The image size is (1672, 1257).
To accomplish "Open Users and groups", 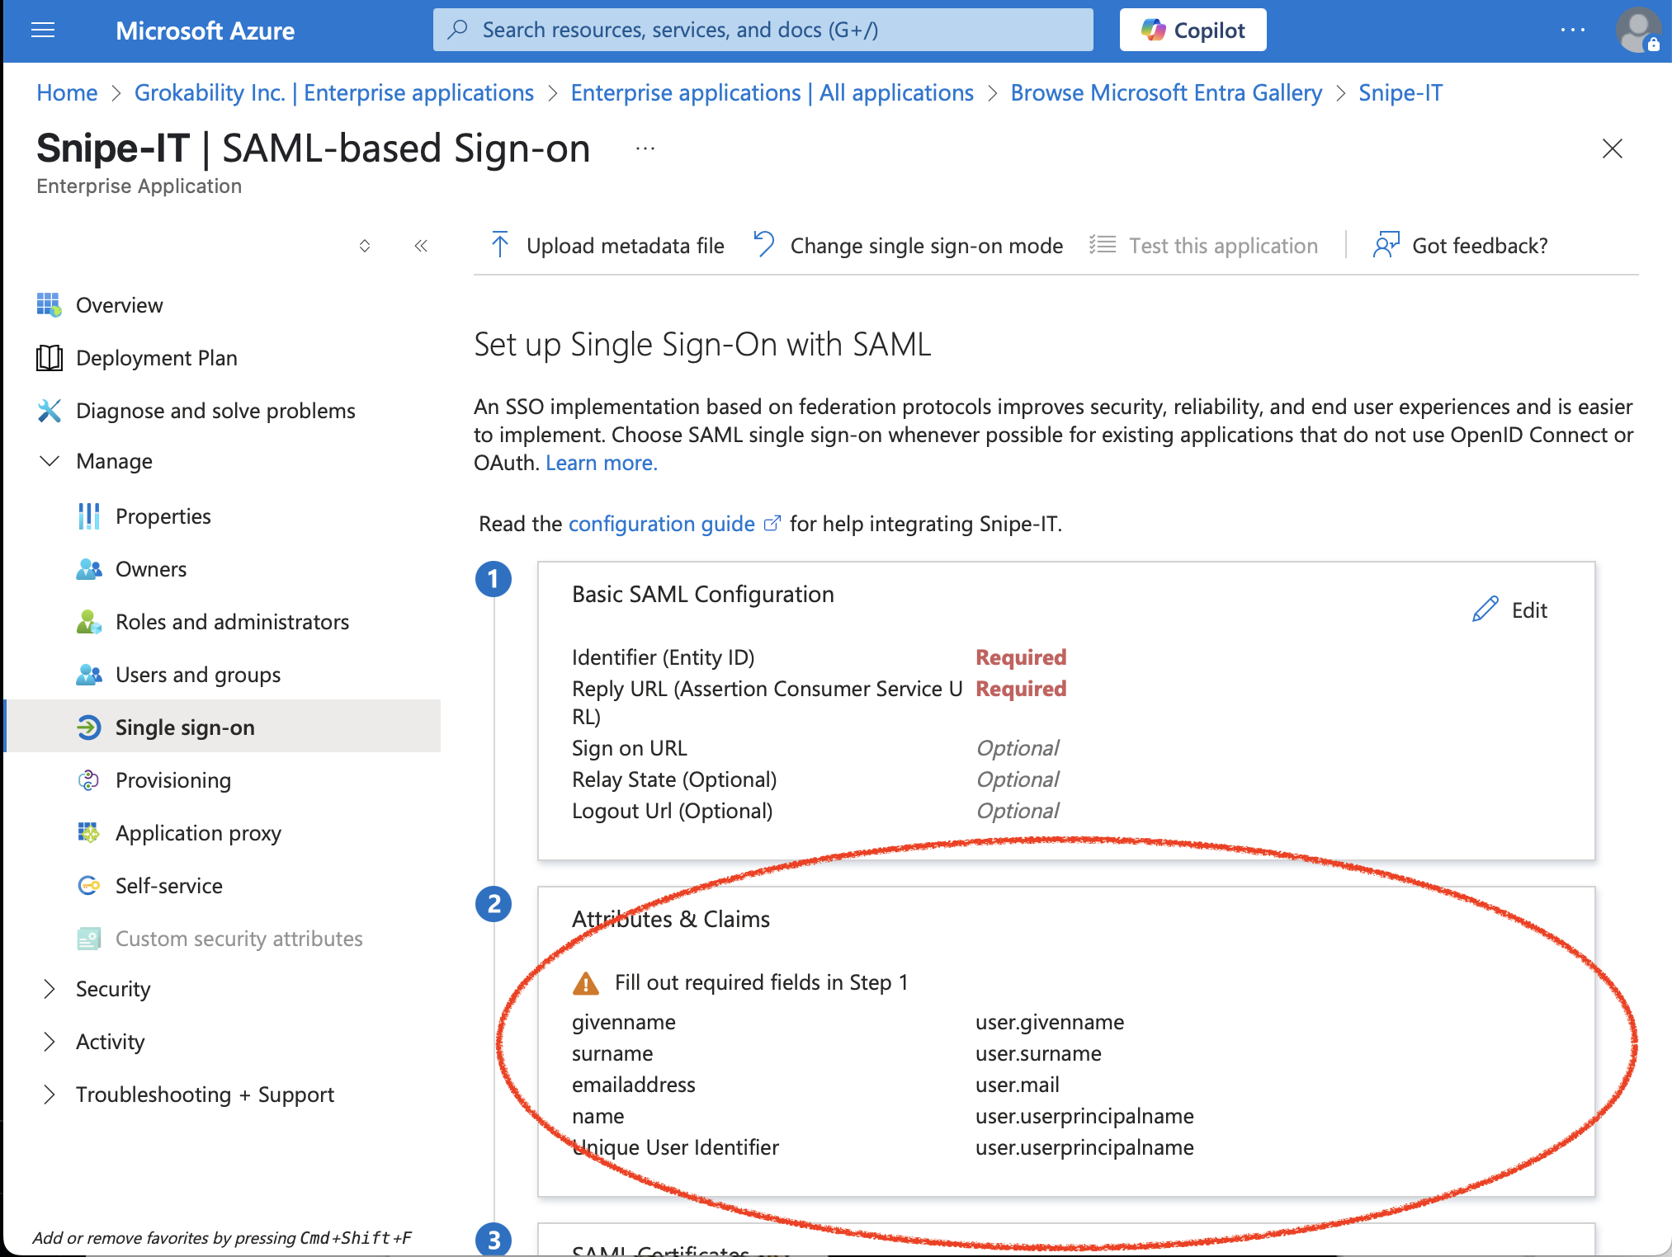I will [198, 675].
